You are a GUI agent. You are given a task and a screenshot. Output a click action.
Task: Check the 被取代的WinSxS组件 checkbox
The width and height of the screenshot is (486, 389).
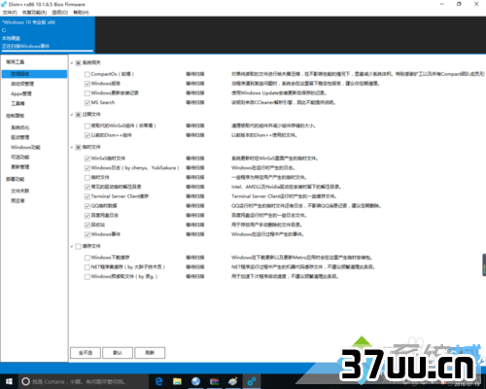click(87, 125)
